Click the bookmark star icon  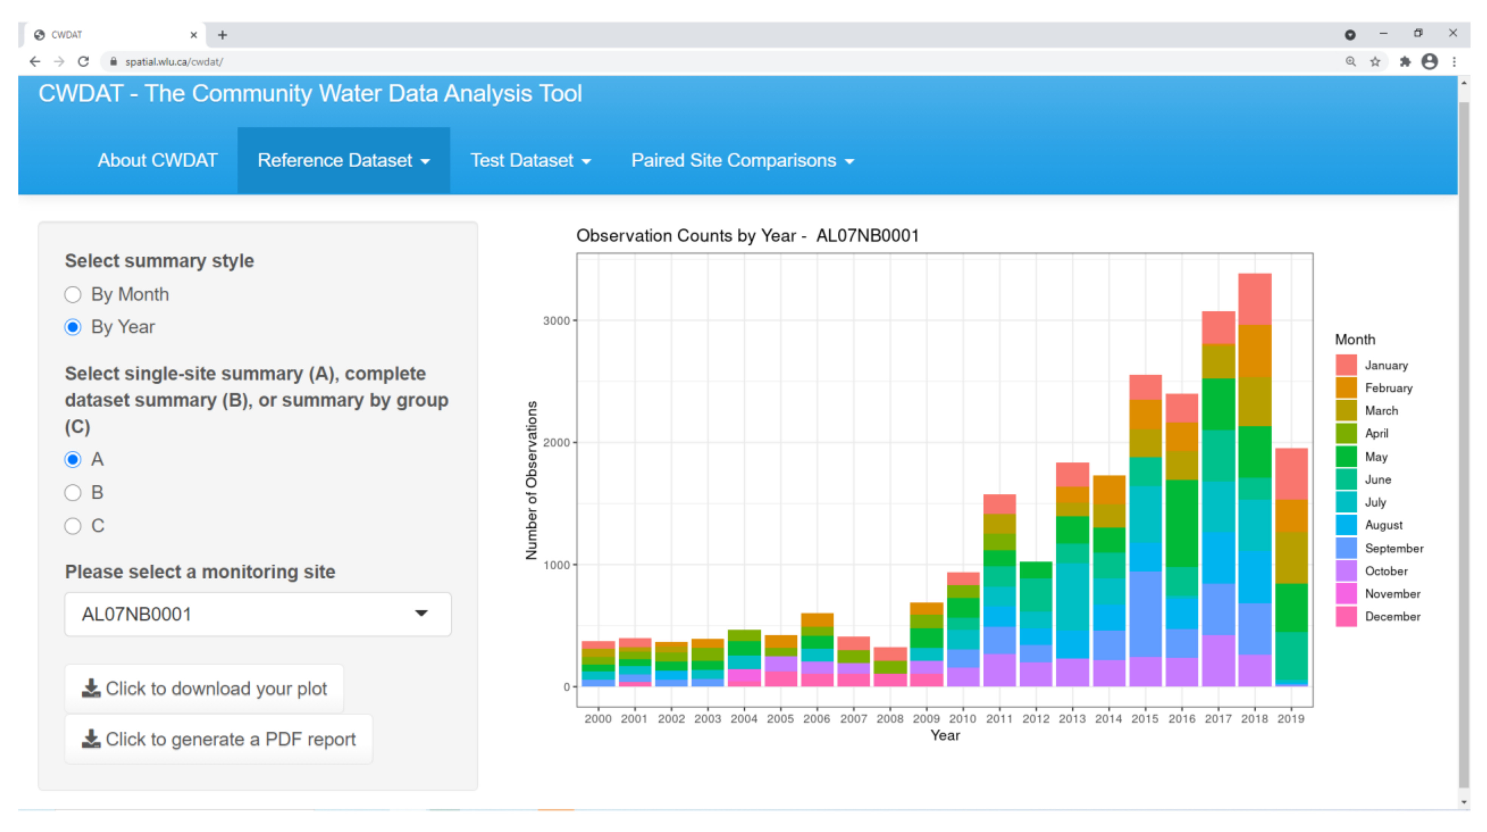click(x=1375, y=62)
